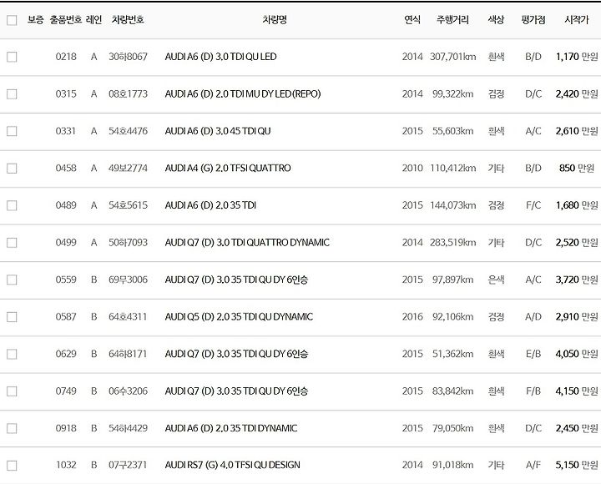Click the 평가점 column header
The width and height of the screenshot is (601, 484).
click(x=533, y=19)
